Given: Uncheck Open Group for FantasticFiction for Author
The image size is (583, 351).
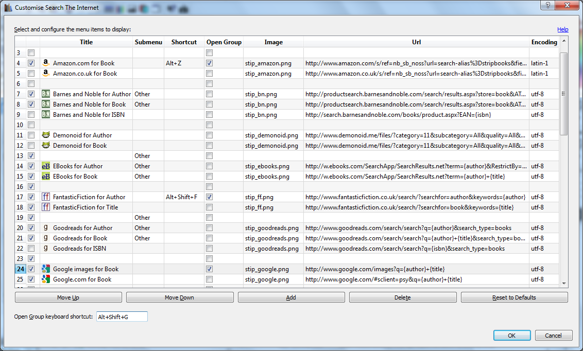Looking at the screenshot, I should point(209,197).
